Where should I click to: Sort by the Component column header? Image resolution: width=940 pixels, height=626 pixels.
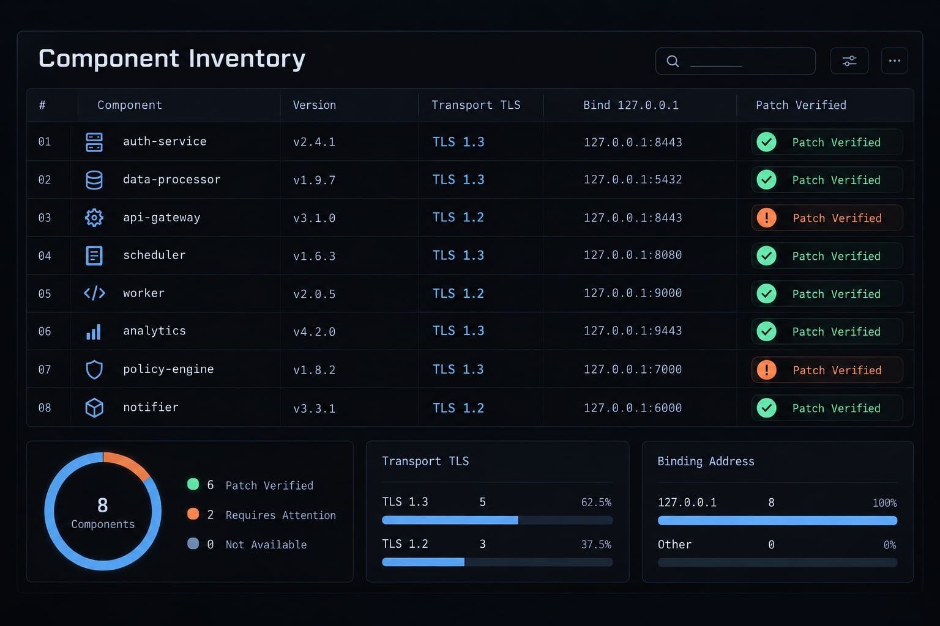point(130,105)
